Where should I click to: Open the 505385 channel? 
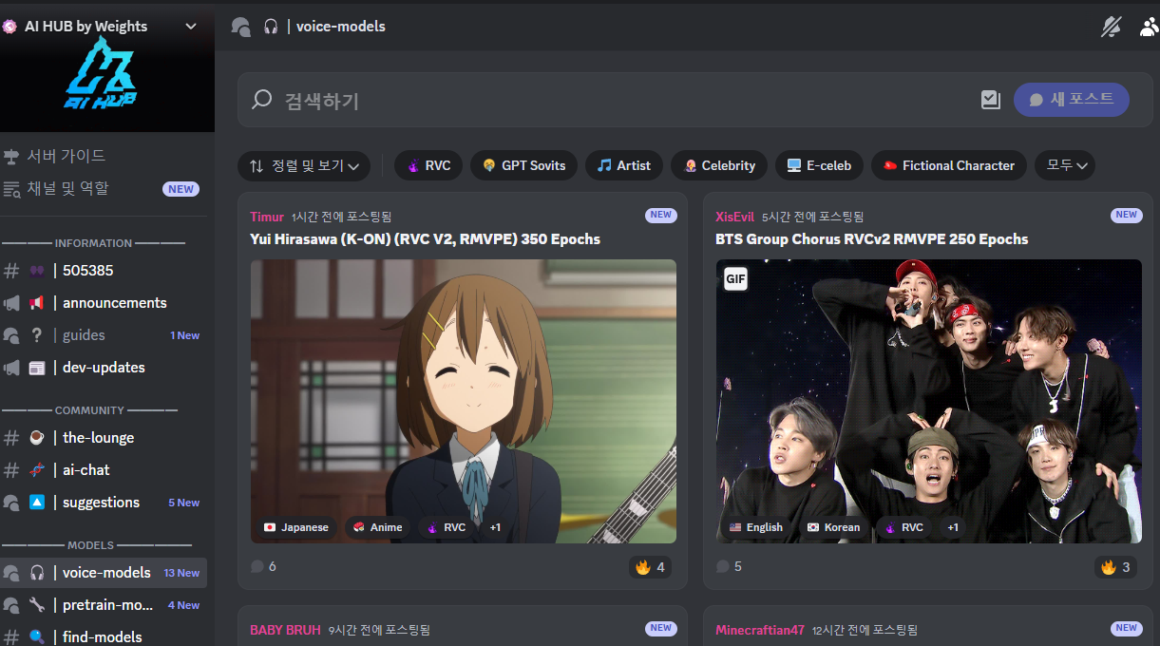coord(104,271)
